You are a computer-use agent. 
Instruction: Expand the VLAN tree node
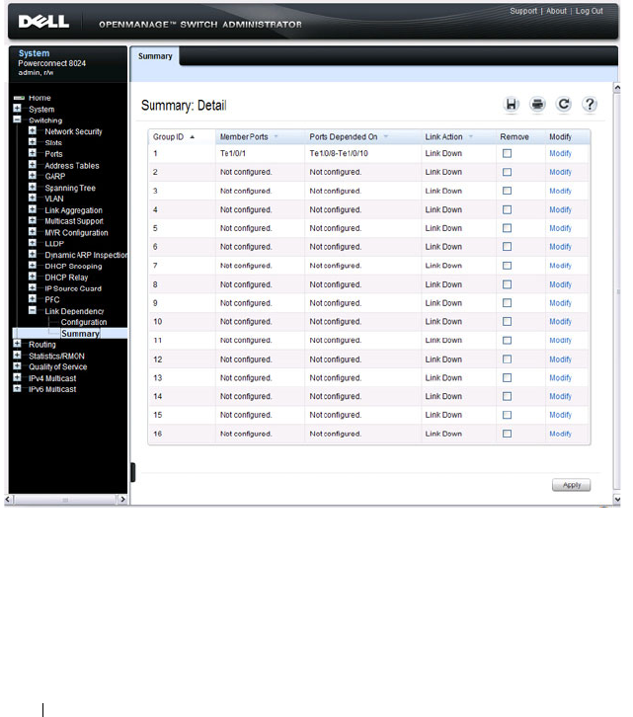[x=32, y=198]
